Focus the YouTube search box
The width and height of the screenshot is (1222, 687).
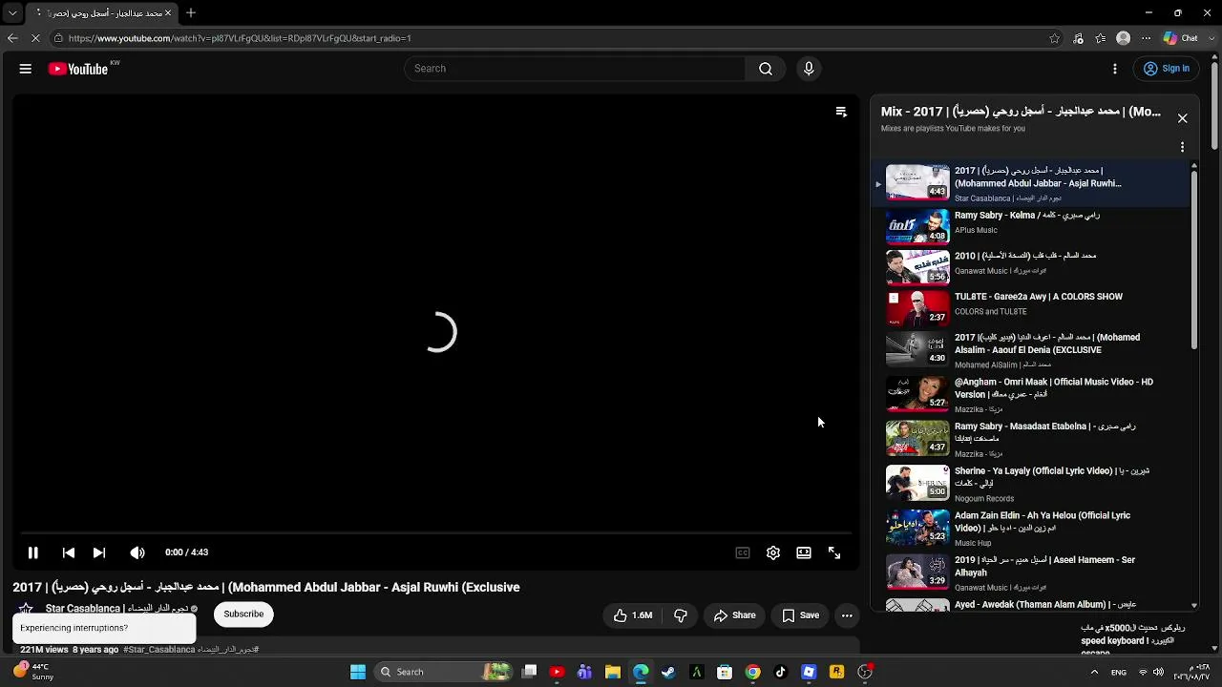[x=577, y=69]
